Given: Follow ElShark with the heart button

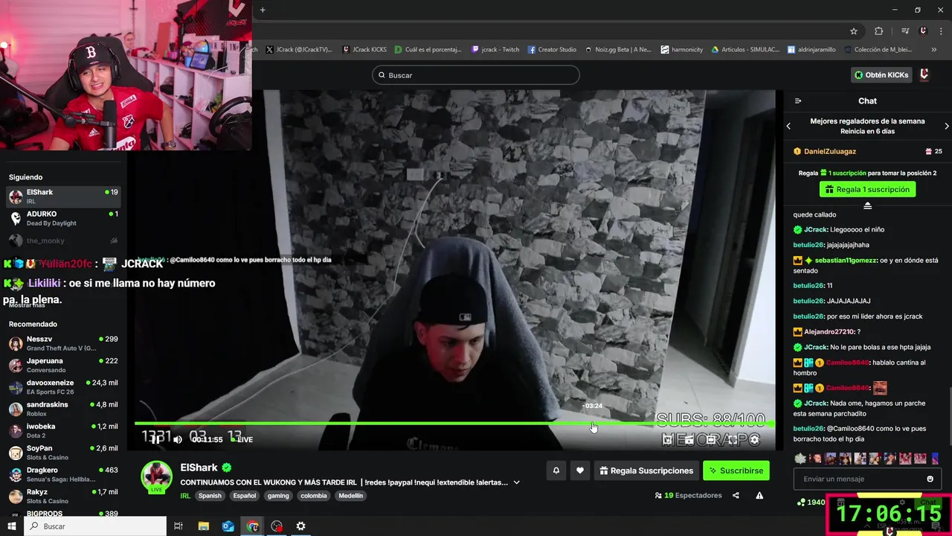Looking at the screenshot, I should 580,470.
